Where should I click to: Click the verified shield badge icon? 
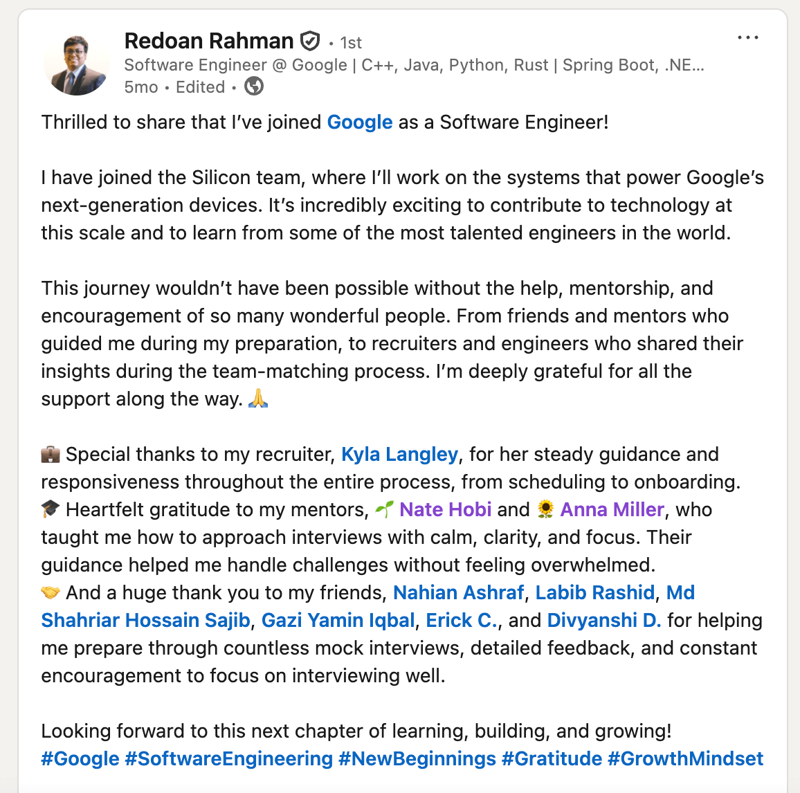pyautogui.click(x=310, y=42)
